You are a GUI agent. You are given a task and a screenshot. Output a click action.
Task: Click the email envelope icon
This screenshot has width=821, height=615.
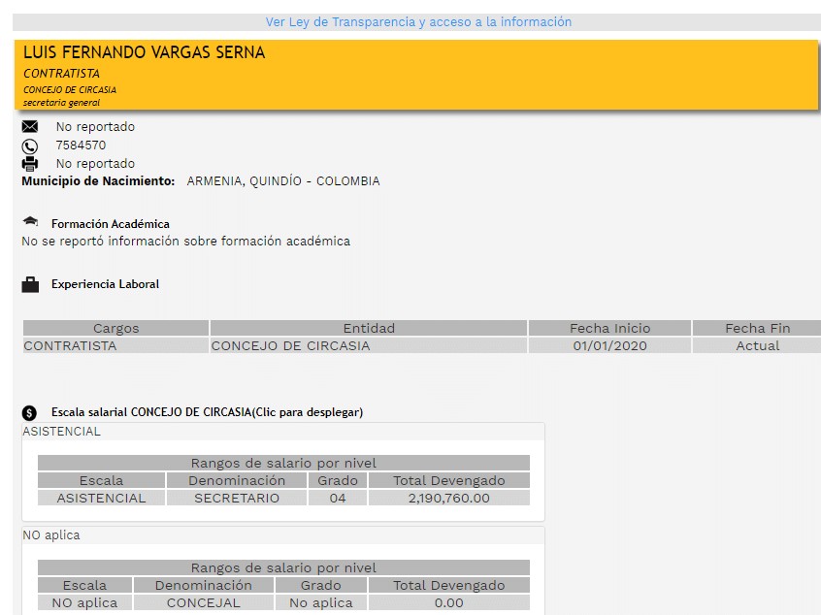pos(30,126)
